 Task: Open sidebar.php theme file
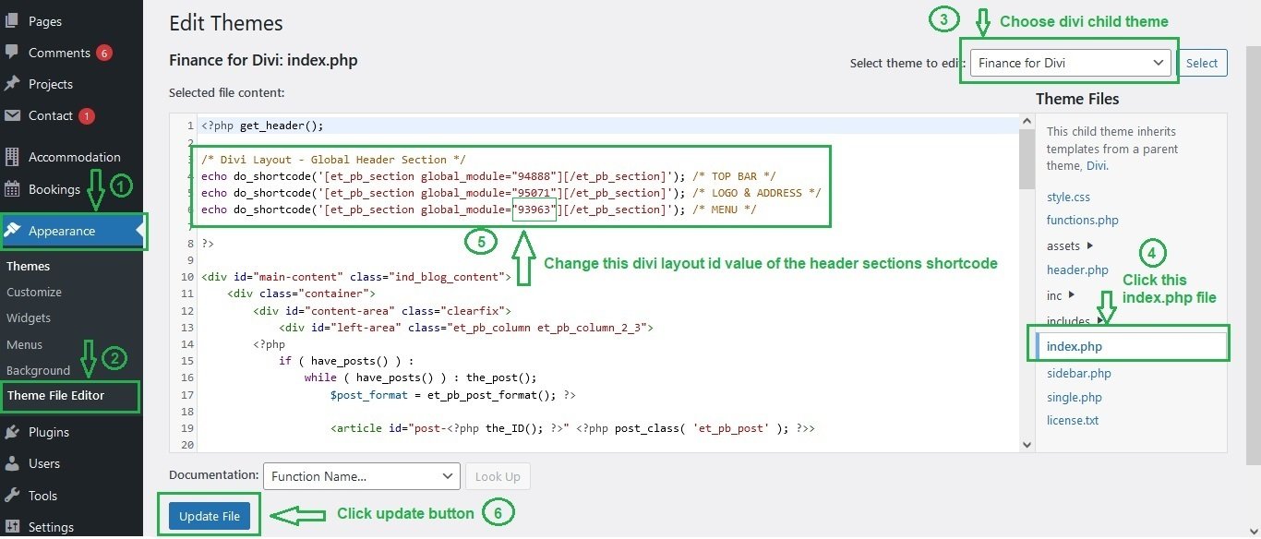point(1078,374)
